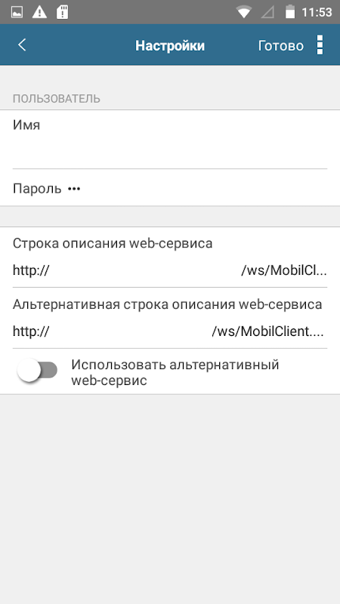Image resolution: width=340 pixels, height=604 pixels.
Task: Edit the alternative web-service address field
Action: point(170,331)
